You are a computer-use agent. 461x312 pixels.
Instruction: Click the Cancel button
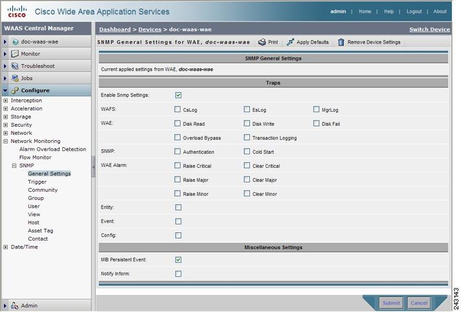pos(419,303)
